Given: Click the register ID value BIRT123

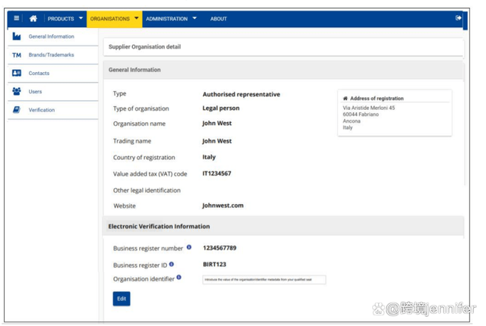Looking at the screenshot, I should [x=214, y=265].
